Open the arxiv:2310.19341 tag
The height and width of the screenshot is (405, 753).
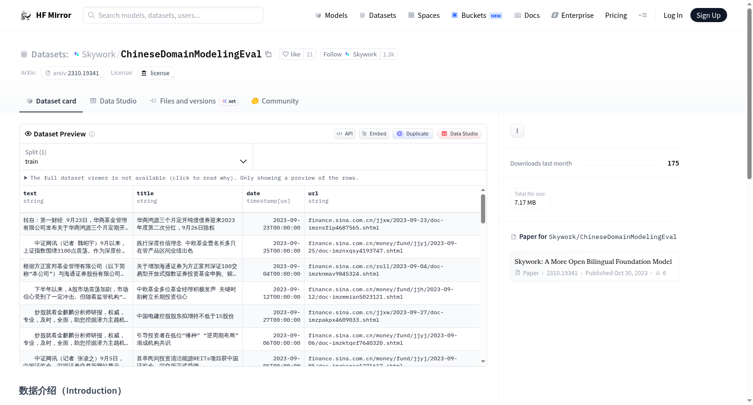[72, 73]
